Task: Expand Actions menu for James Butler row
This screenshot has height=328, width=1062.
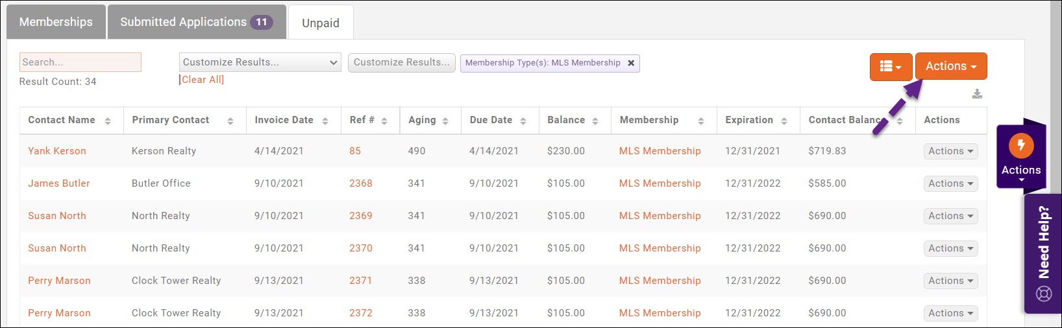Action: click(x=950, y=183)
